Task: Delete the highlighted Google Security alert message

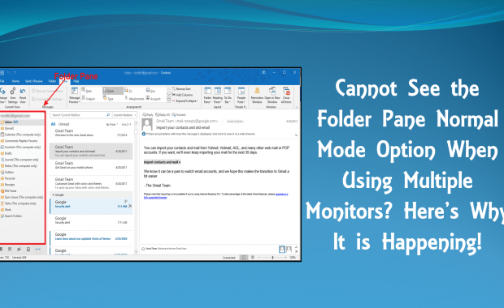Action: point(130,206)
